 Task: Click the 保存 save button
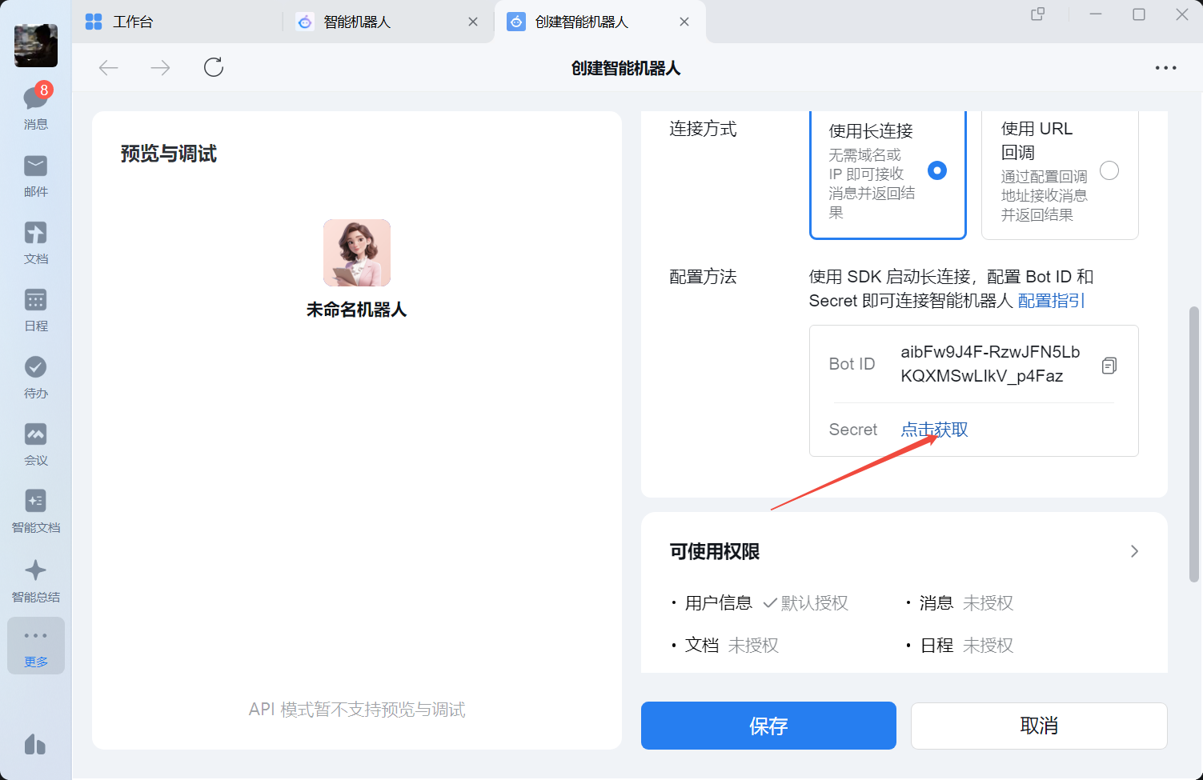click(768, 726)
